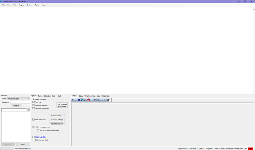The width and height of the screenshot is (255, 150).
Task: Open the Source dropdown in Make list
Action: [x=19, y=99]
